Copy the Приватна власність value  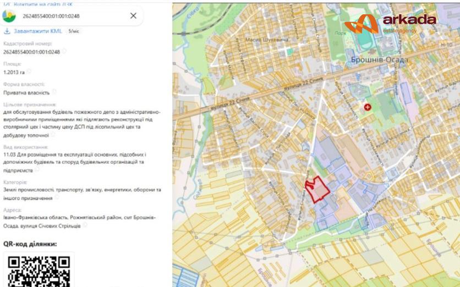(x=54, y=91)
